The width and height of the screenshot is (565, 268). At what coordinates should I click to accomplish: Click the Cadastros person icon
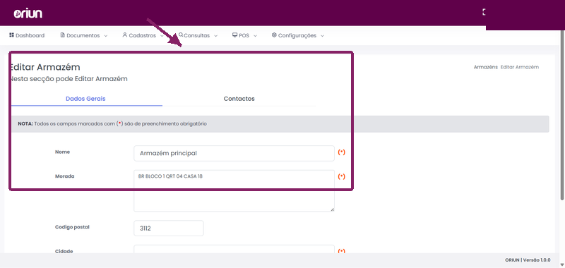pos(125,35)
